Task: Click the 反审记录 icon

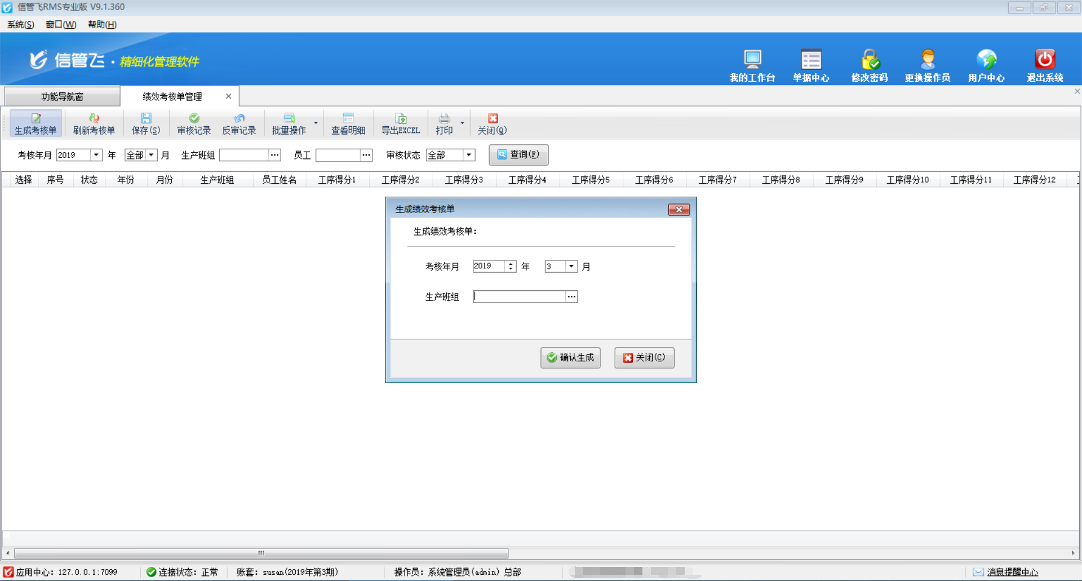Action: click(x=239, y=118)
